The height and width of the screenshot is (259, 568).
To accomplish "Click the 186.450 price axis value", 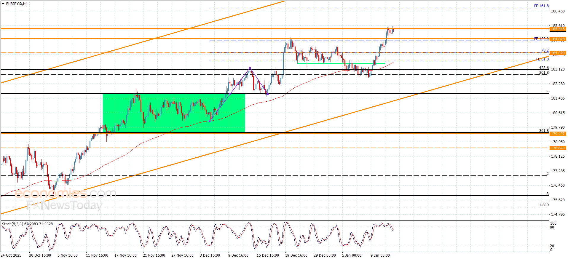I will 558,11.
